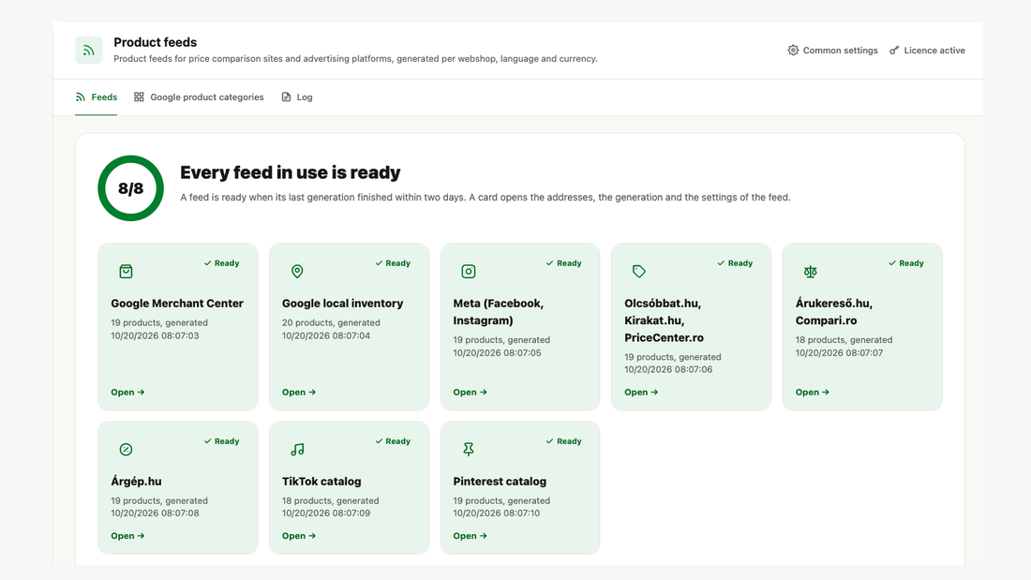Click the Feeds tab RSS icon
1031x580 pixels.
(x=81, y=97)
